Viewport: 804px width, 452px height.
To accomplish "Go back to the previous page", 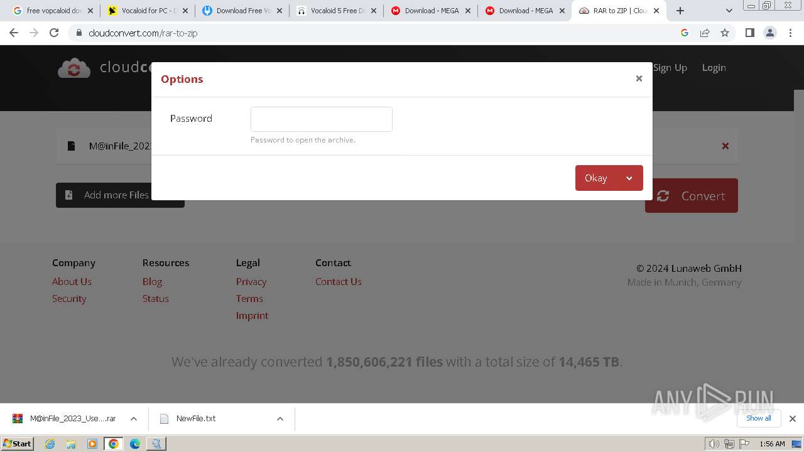I will 14,33.
